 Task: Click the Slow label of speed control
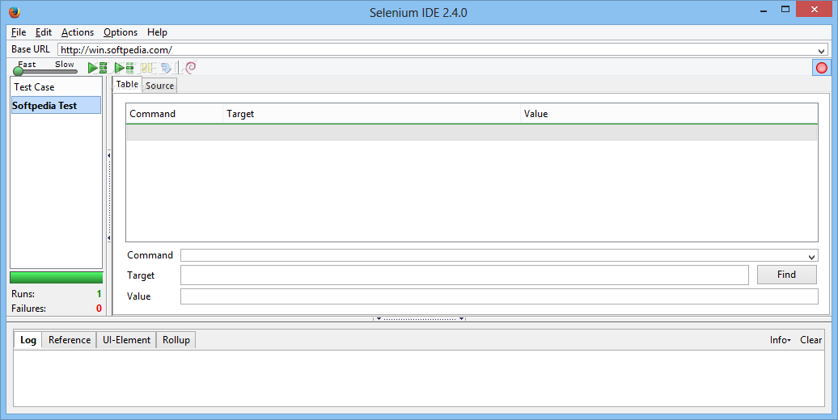[x=65, y=64]
